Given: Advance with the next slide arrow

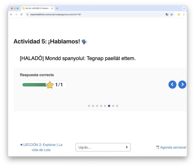Looking at the screenshot, I should (x=182, y=85).
